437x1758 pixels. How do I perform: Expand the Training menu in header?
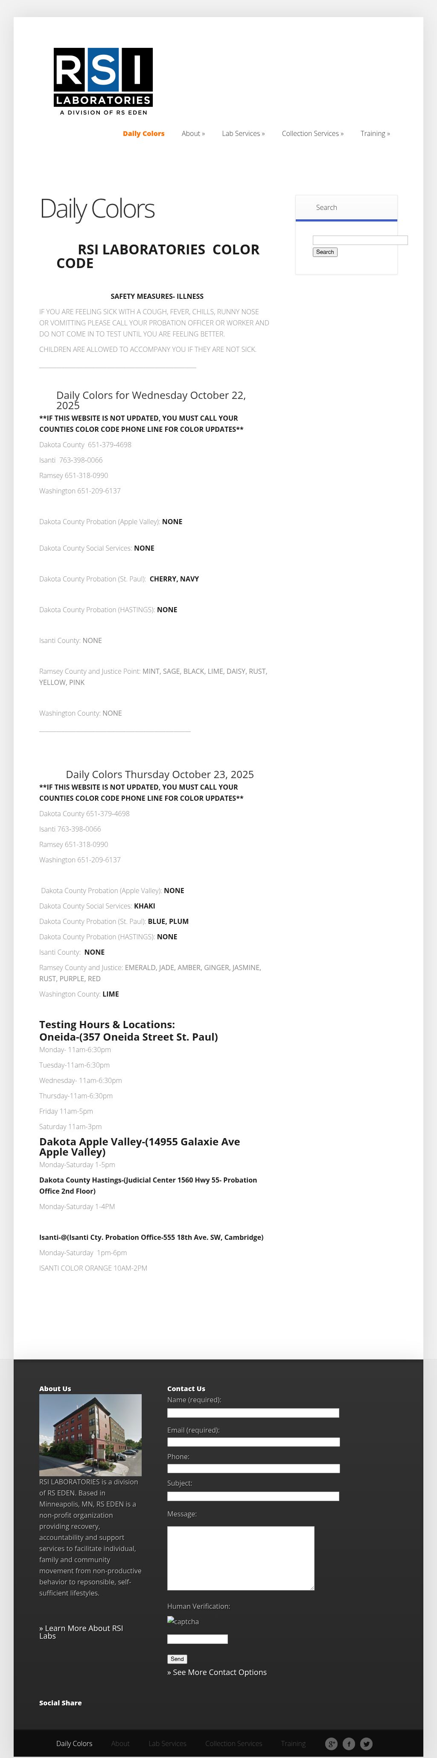point(375,134)
